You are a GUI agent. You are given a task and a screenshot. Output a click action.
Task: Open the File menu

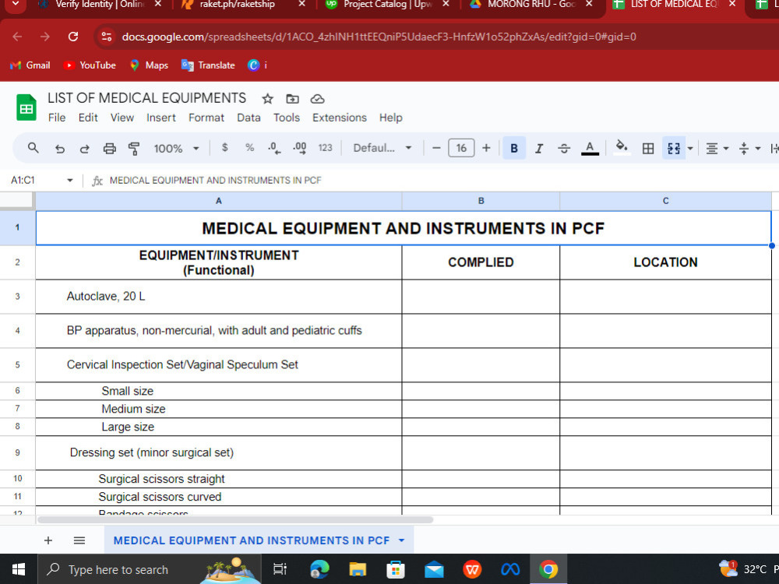coord(57,118)
